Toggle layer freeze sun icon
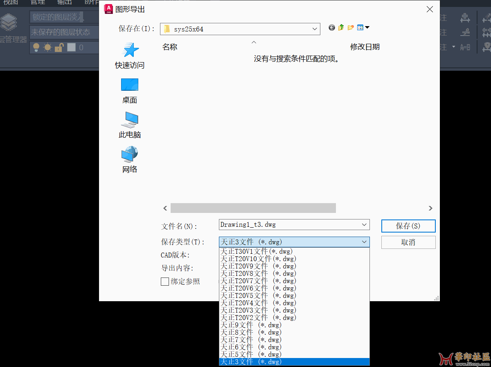The height and width of the screenshot is (367, 491). pos(47,47)
